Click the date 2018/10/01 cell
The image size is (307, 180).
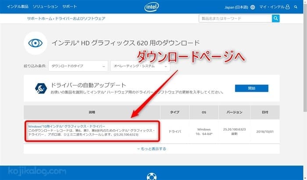(265, 132)
